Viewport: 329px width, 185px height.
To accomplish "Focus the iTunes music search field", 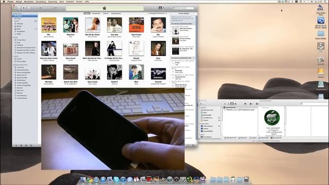I will pos(184,8).
